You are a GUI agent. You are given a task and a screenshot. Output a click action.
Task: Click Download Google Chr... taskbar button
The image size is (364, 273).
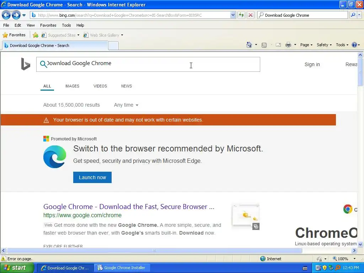click(x=65, y=268)
